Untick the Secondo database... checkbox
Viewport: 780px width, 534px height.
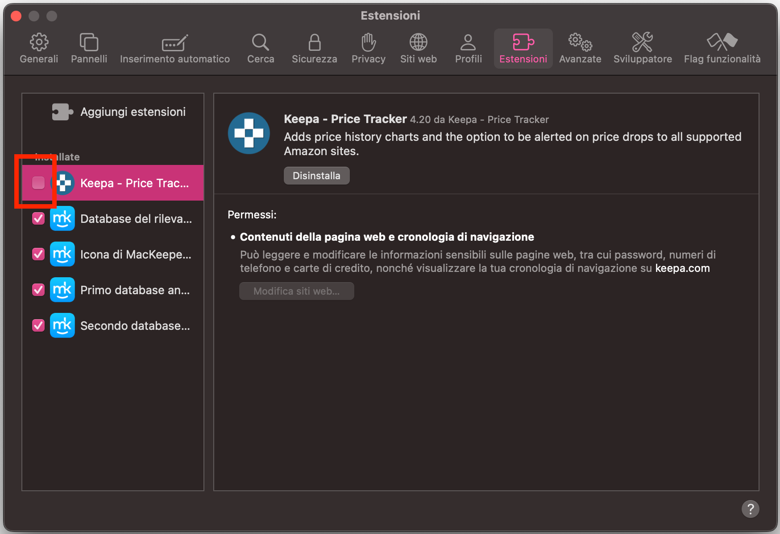click(x=38, y=325)
